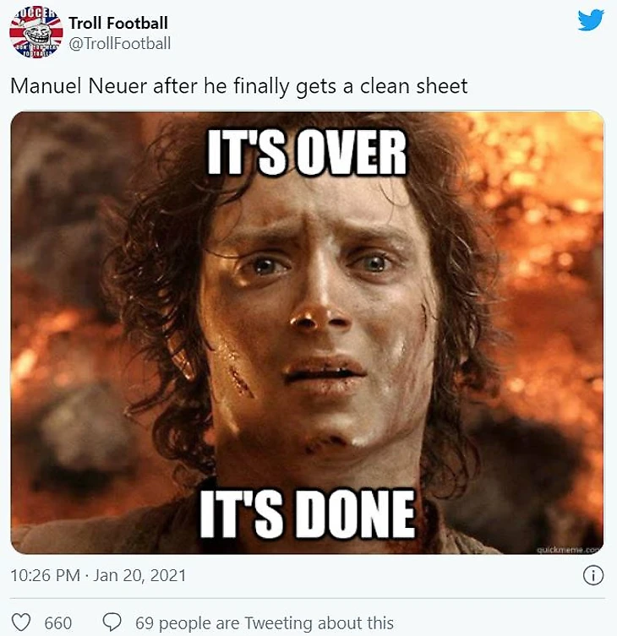Open the tweet info circle icon
Image resolution: width=617 pixels, height=636 pixels.
pyautogui.click(x=593, y=576)
